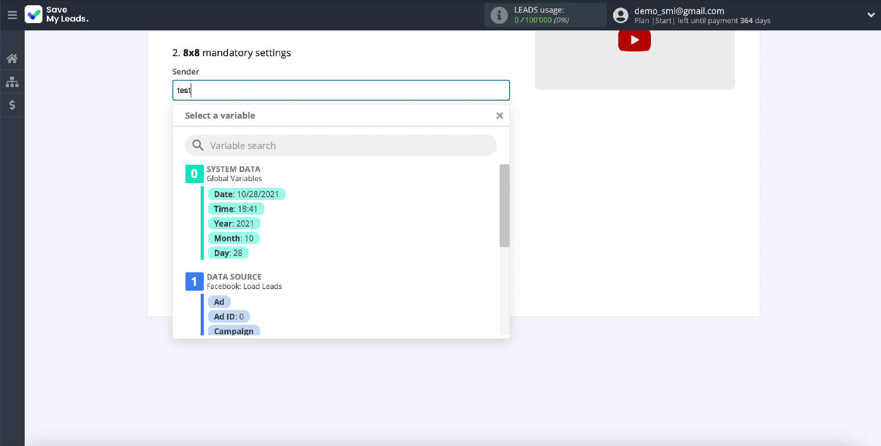The height and width of the screenshot is (446, 881).
Task: Select the Day: 28 variable
Action: tap(228, 253)
